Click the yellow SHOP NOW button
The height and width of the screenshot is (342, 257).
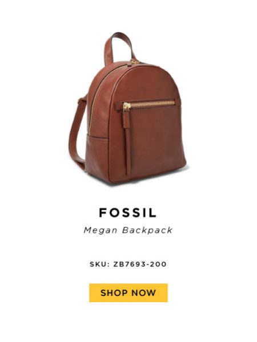tap(128, 293)
